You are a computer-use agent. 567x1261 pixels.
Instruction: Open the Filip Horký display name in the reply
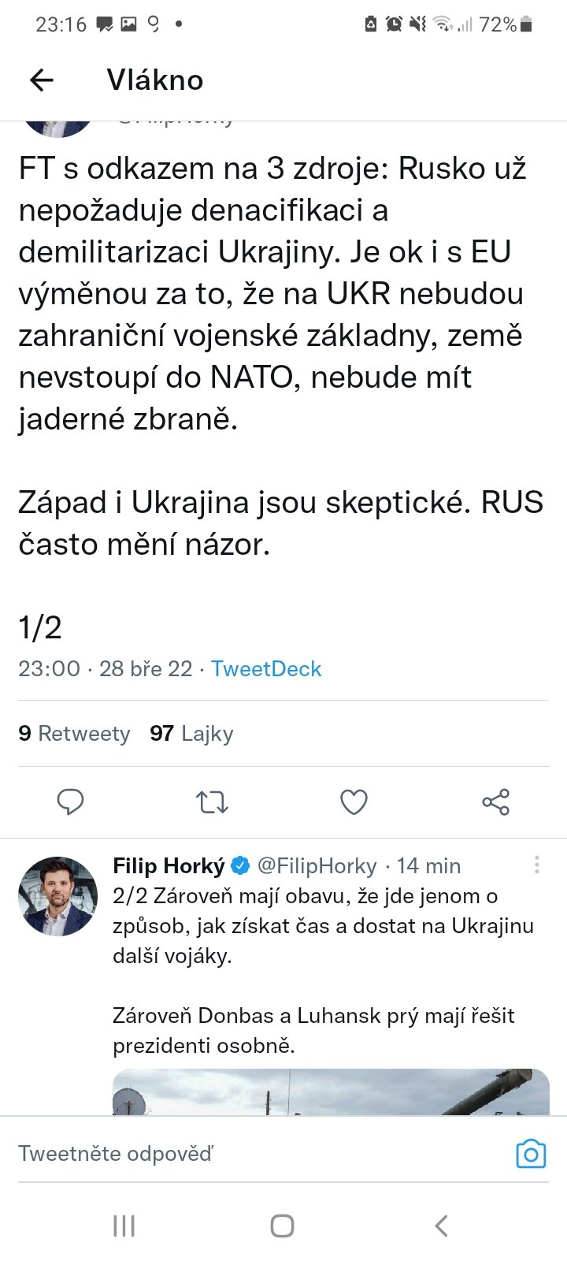169,866
